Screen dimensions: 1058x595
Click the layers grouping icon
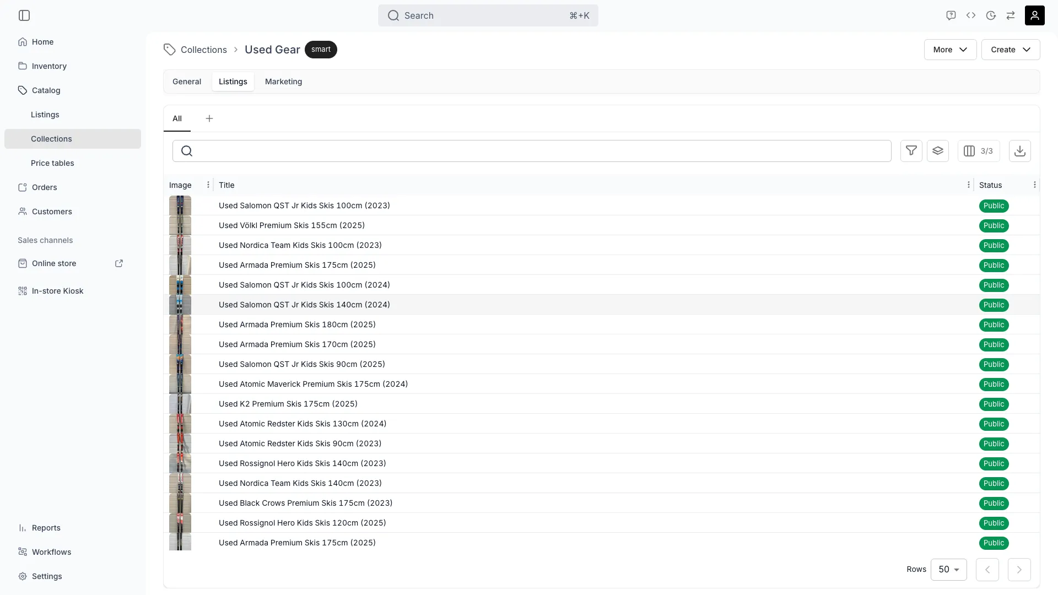pyautogui.click(x=937, y=151)
